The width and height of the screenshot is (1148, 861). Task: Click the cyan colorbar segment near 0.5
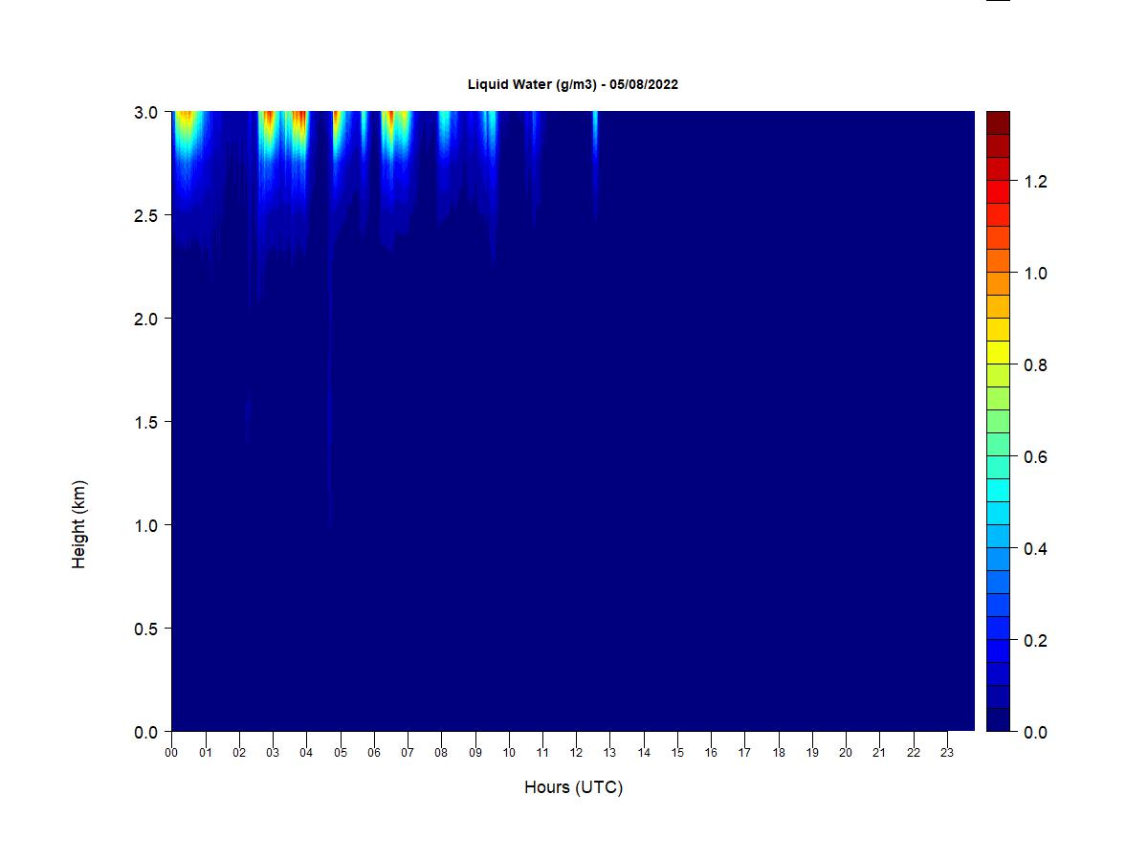(998, 490)
